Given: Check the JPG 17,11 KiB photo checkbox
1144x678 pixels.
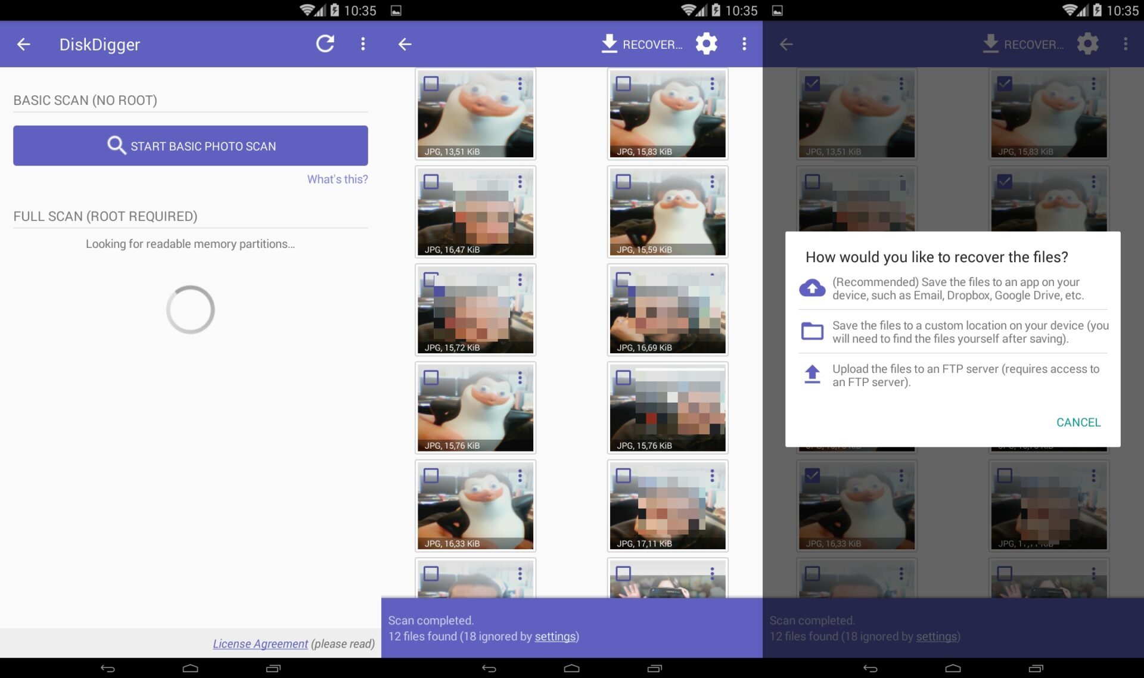Looking at the screenshot, I should click(x=623, y=475).
